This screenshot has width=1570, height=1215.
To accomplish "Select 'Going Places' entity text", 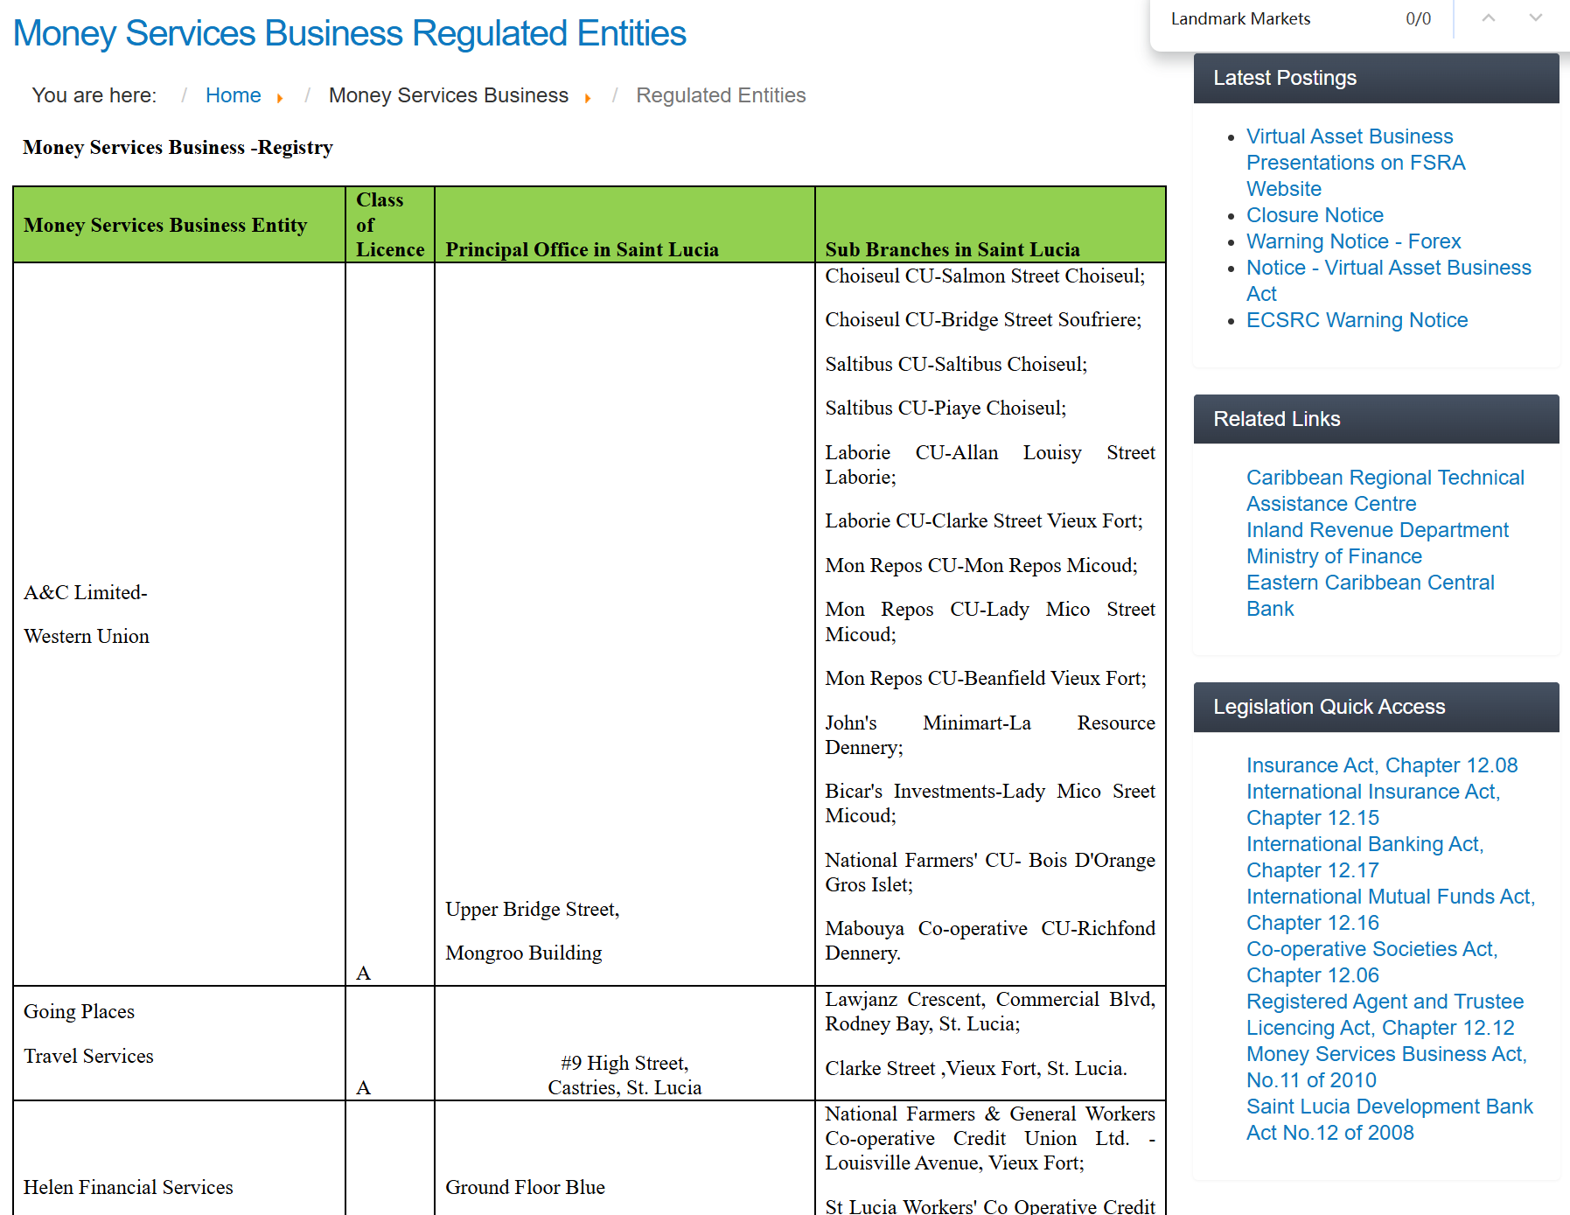I will 79,1011.
